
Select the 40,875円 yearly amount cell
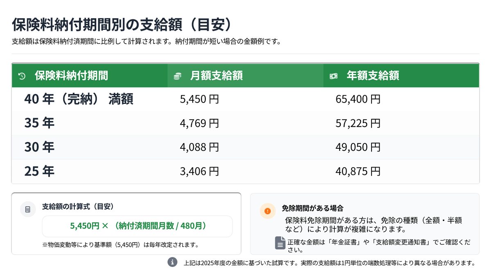coord(358,171)
